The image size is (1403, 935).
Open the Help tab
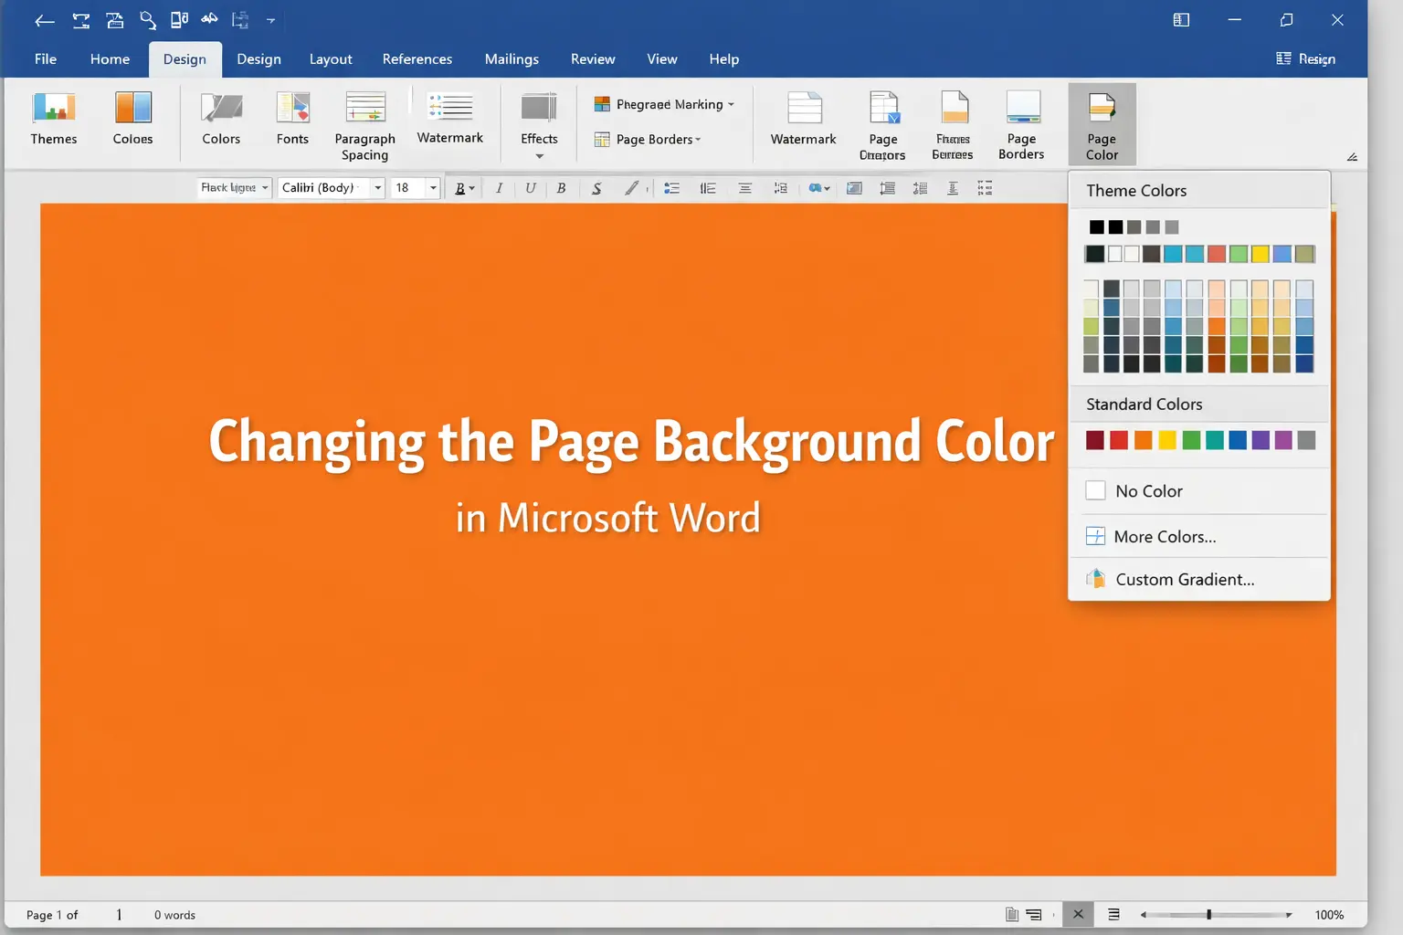pos(724,58)
